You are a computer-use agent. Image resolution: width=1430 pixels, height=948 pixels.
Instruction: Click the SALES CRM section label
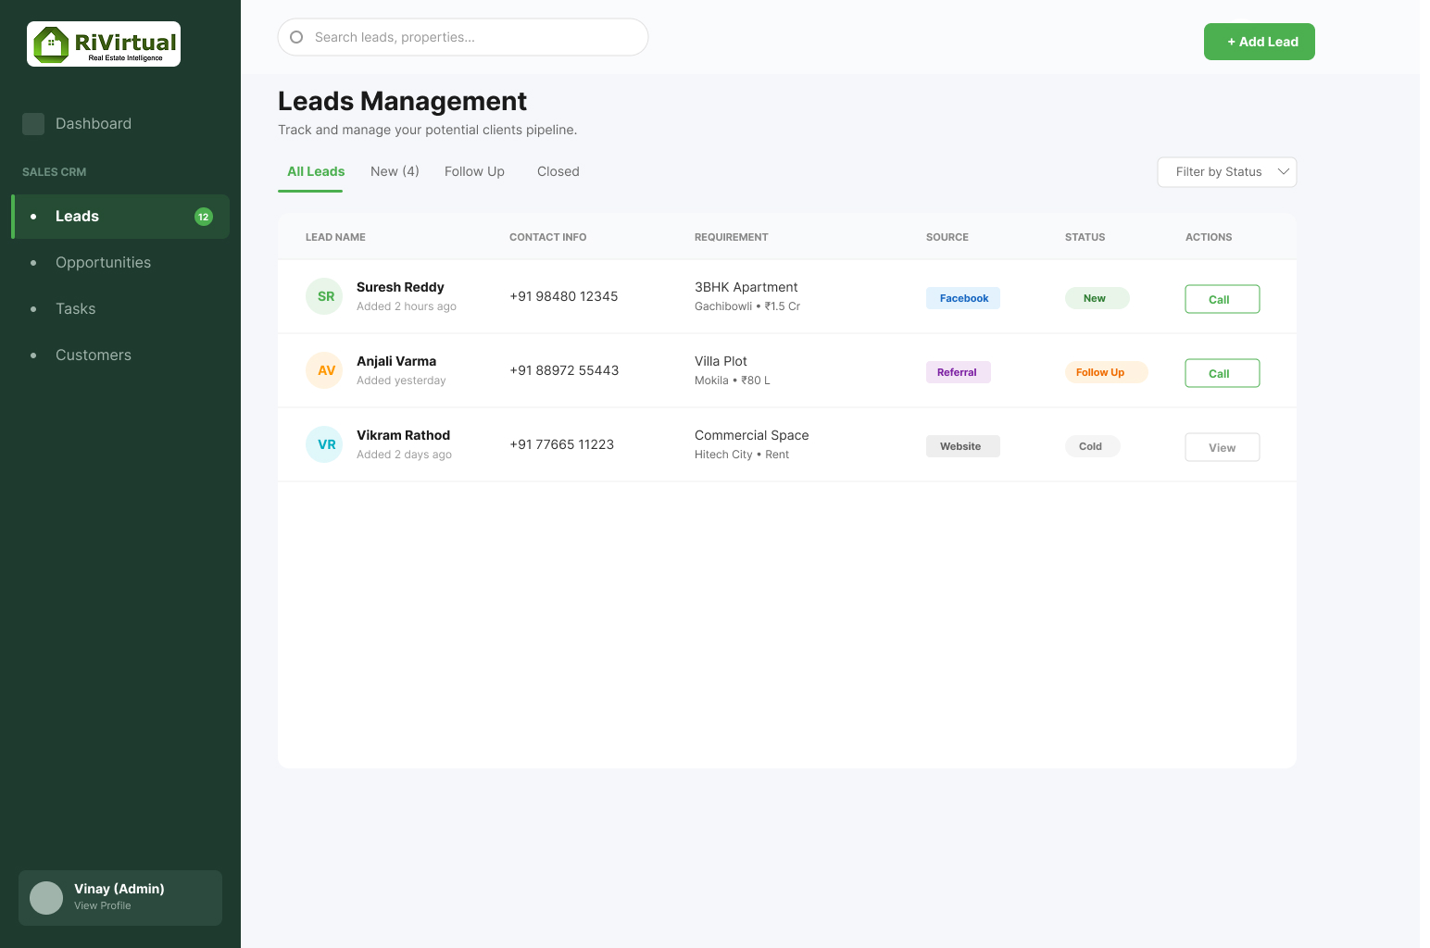pos(54,172)
